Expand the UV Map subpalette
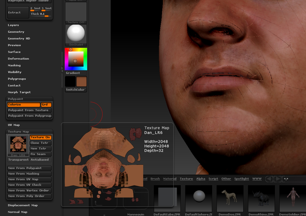Viewport: 306px width, 216px height. pyautogui.click(x=14, y=125)
